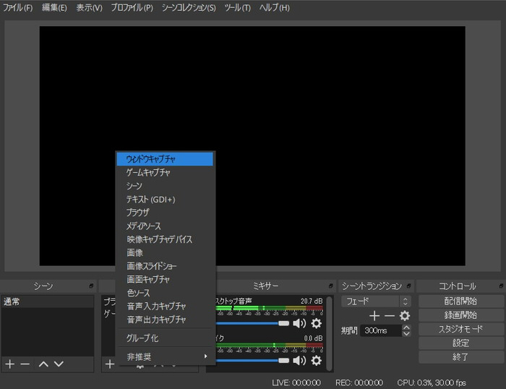This screenshot has width=506, height=389.
Task: Mute the mic channel speaker icon
Action: tap(299, 361)
